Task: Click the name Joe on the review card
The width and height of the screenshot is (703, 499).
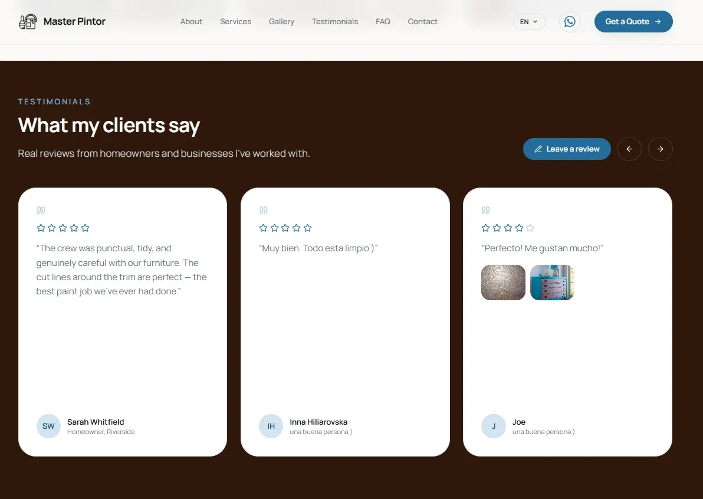Action: pyautogui.click(x=519, y=422)
